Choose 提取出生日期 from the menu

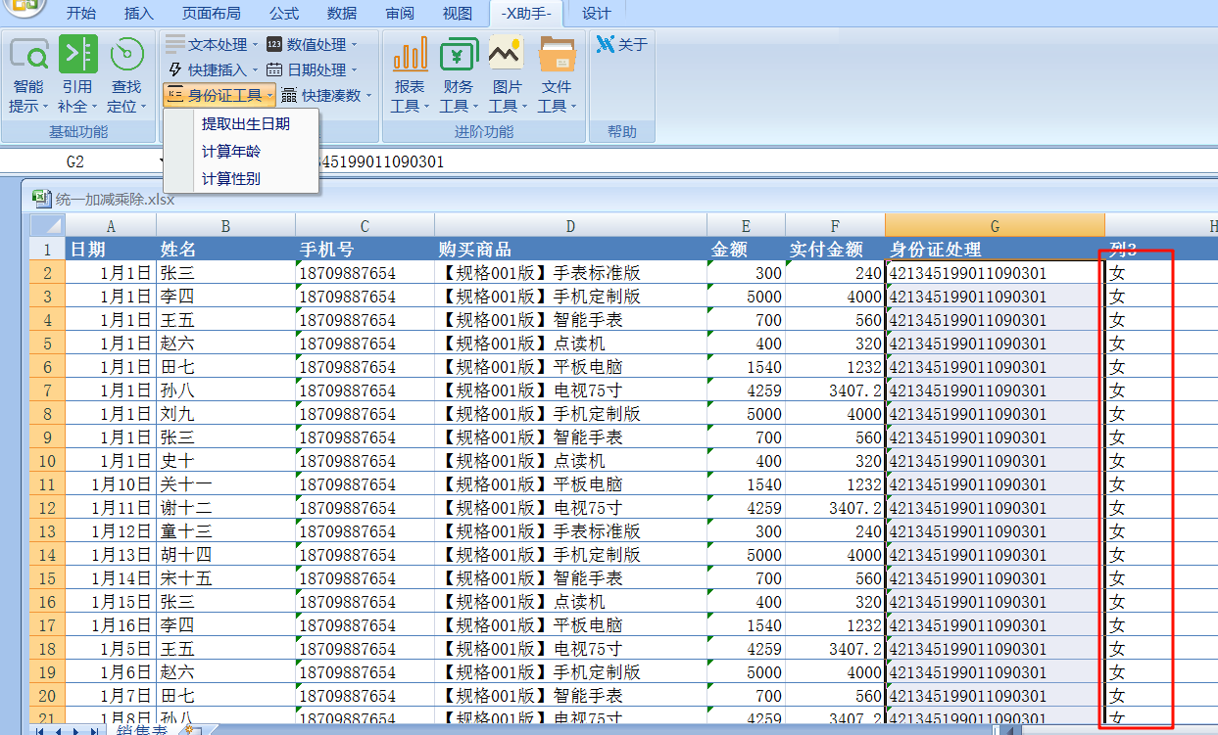246,123
